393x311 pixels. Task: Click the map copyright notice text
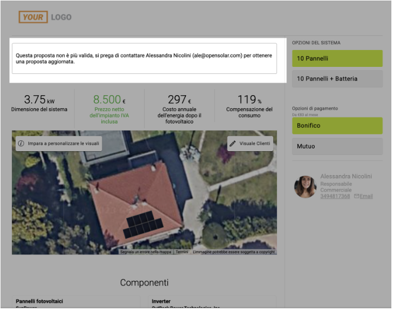click(234, 252)
